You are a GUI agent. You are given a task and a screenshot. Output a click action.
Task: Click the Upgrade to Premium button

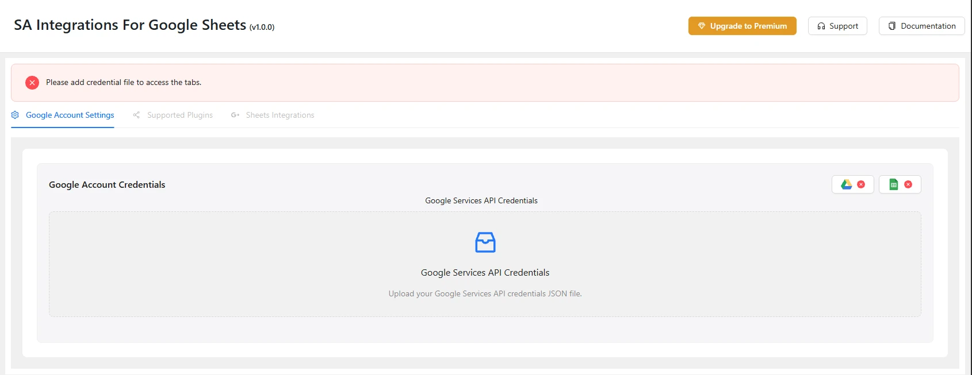(742, 26)
